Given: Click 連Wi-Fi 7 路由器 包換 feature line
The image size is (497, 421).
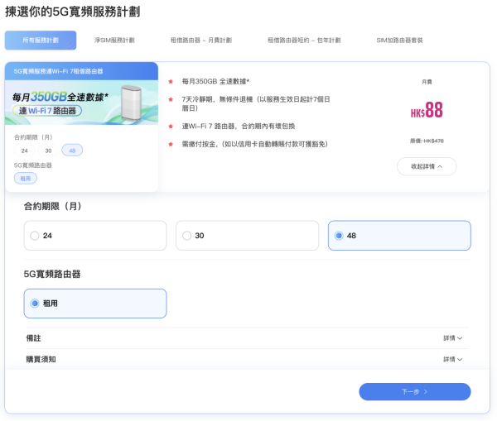Looking at the screenshot, I should tap(238, 127).
